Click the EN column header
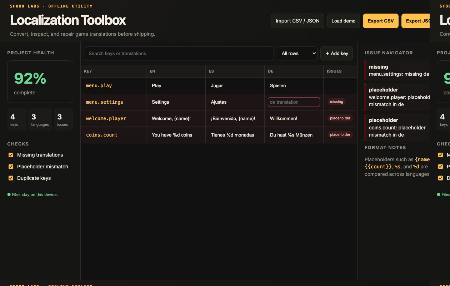 pyautogui.click(x=176, y=71)
